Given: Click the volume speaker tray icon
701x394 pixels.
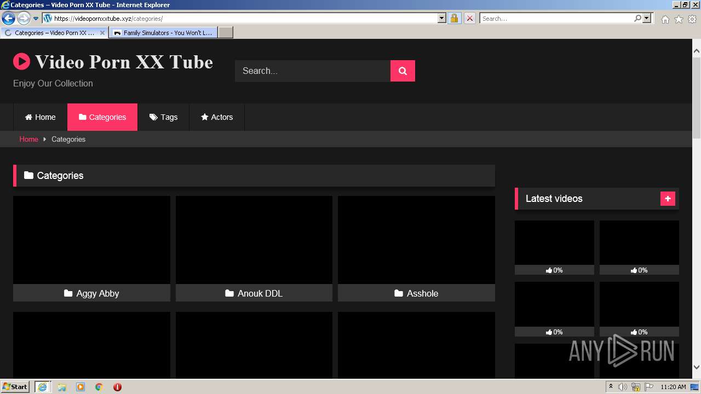Looking at the screenshot, I should tap(623, 387).
